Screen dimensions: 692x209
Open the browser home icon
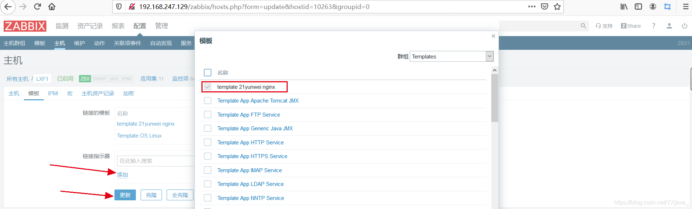[52, 6]
